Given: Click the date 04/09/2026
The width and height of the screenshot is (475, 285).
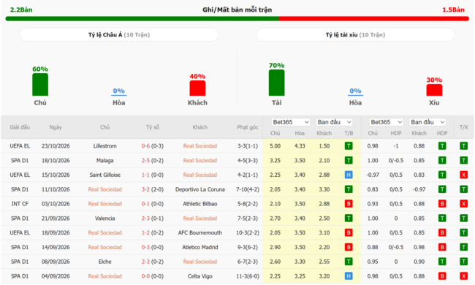Looking at the screenshot, I should (56, 276).
